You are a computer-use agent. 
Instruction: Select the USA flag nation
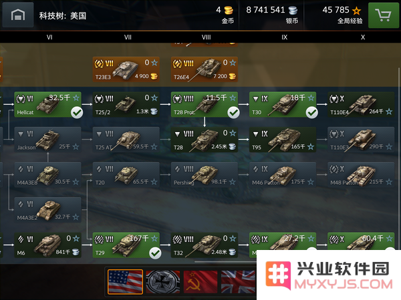[x=126, y=282]
